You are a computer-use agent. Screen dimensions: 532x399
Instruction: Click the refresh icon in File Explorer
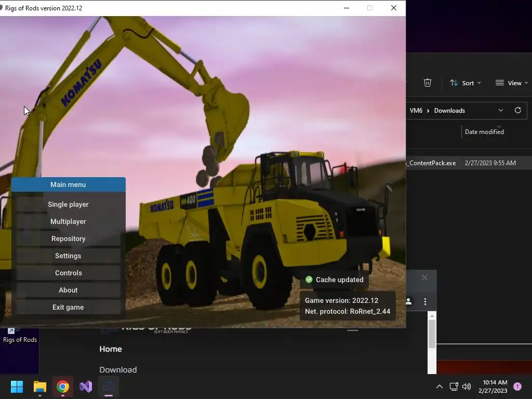pos(518,110)
